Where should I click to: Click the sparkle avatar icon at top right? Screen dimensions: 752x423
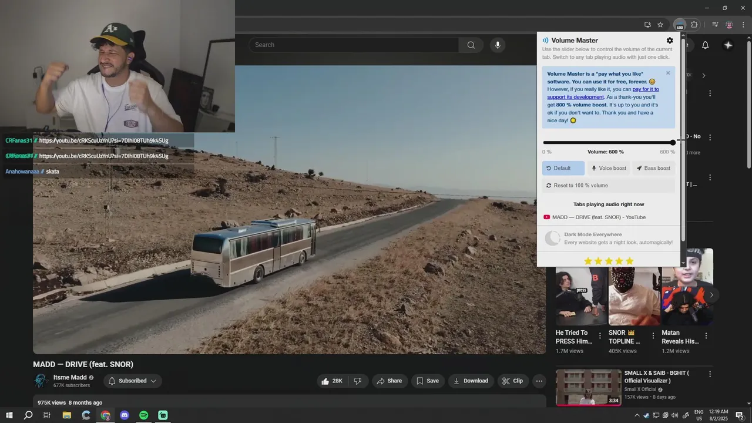pyautogui.click(x=728, y=45)
